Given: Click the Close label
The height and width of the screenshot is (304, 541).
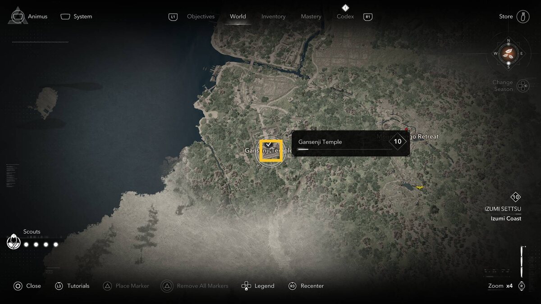Looking at the screenshot, I should (x=33, y=286).
